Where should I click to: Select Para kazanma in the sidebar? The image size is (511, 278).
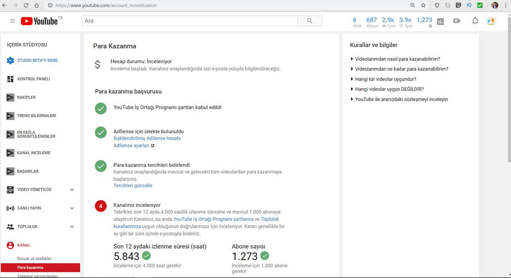coord(40,268)
